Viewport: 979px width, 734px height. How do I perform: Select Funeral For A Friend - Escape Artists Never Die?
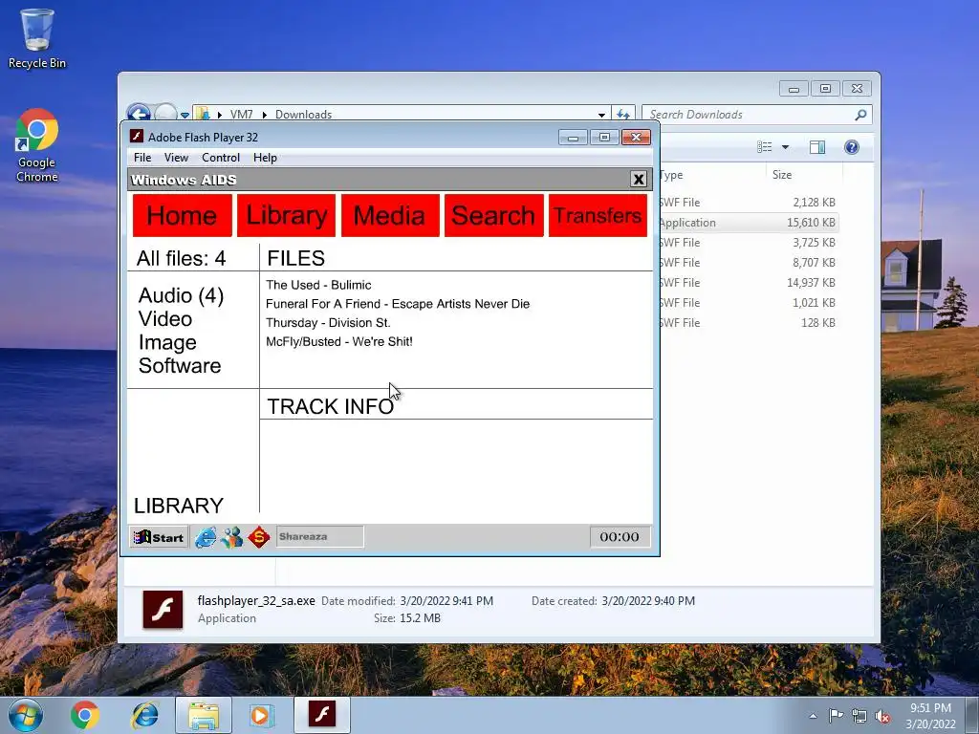click(398, 304)
